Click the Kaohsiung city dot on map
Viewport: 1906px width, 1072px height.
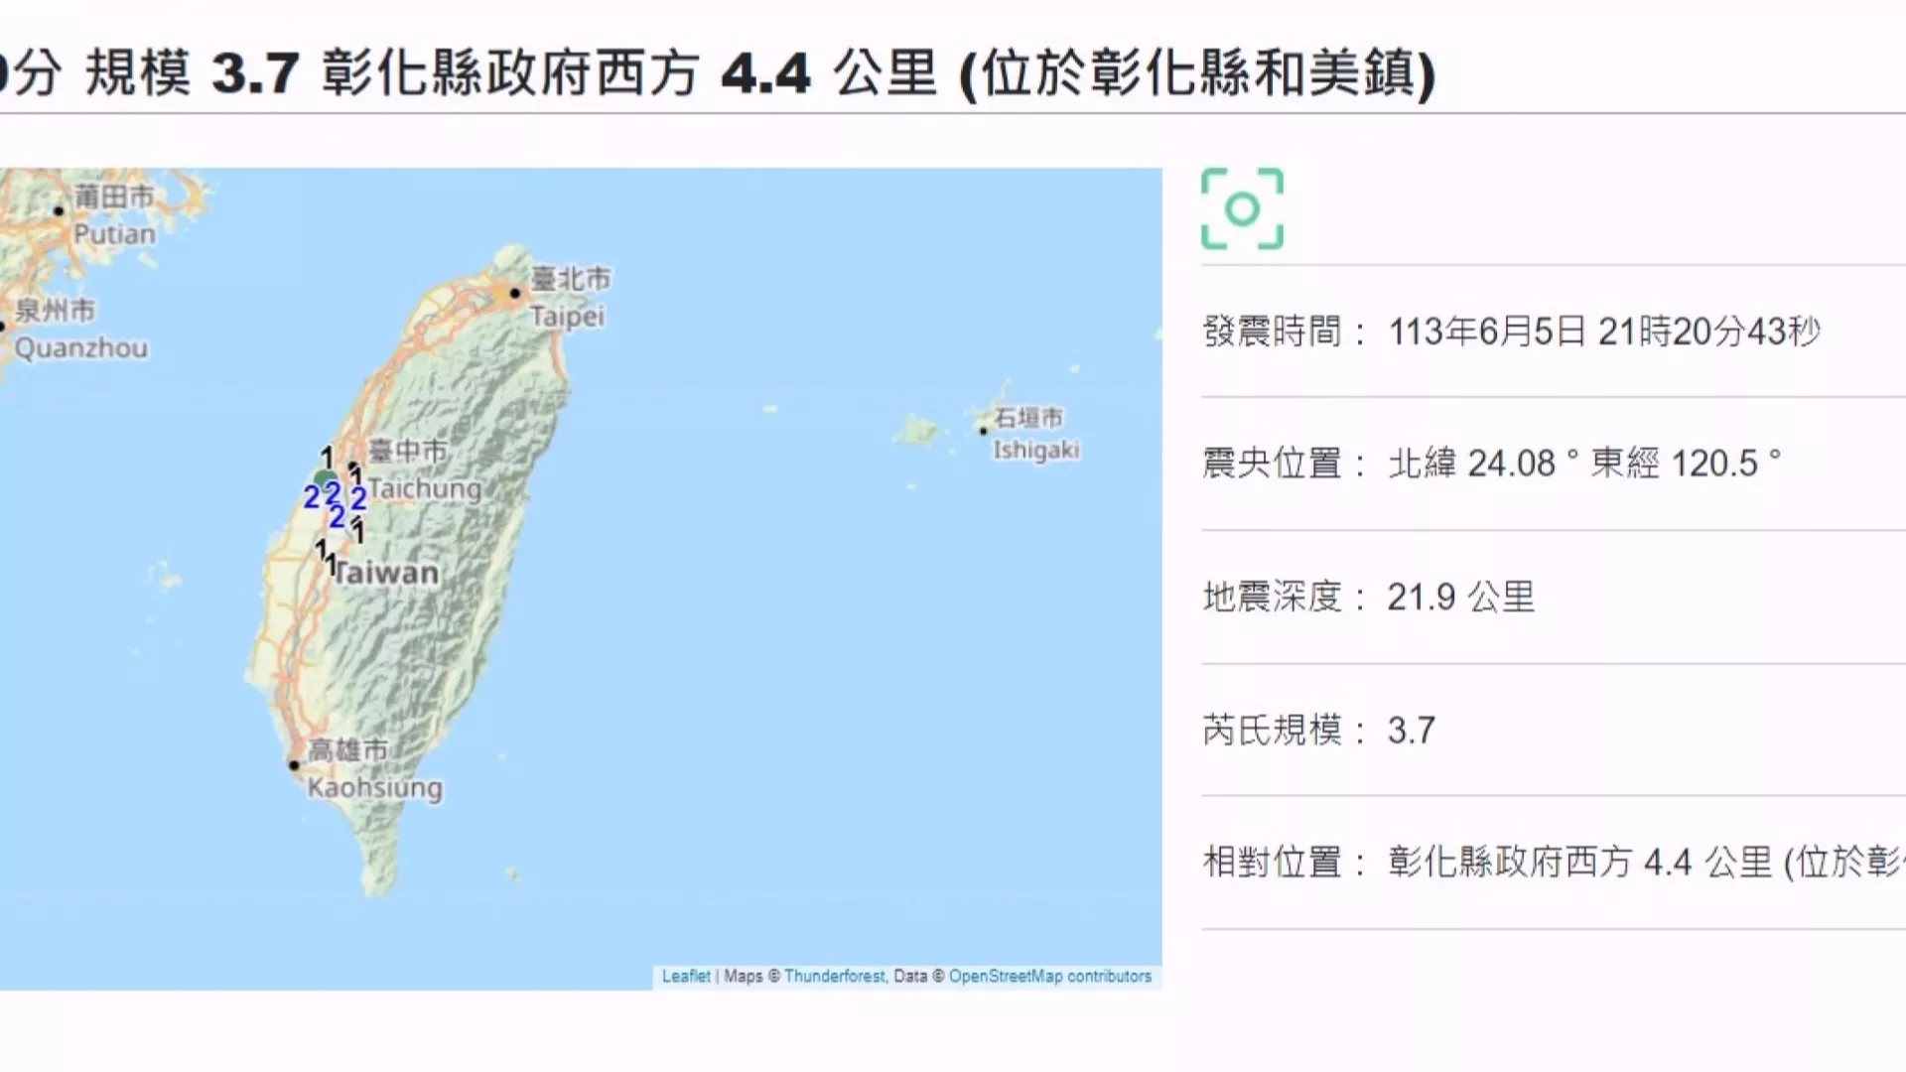click(x=294, y=764)
